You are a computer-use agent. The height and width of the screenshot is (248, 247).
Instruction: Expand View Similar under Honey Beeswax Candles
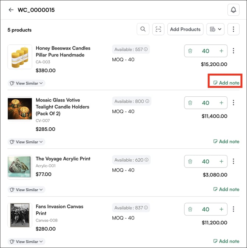coord(26,83)
